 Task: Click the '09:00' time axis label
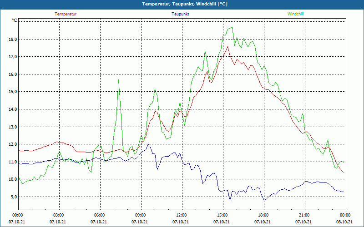(x=141, y=215)
